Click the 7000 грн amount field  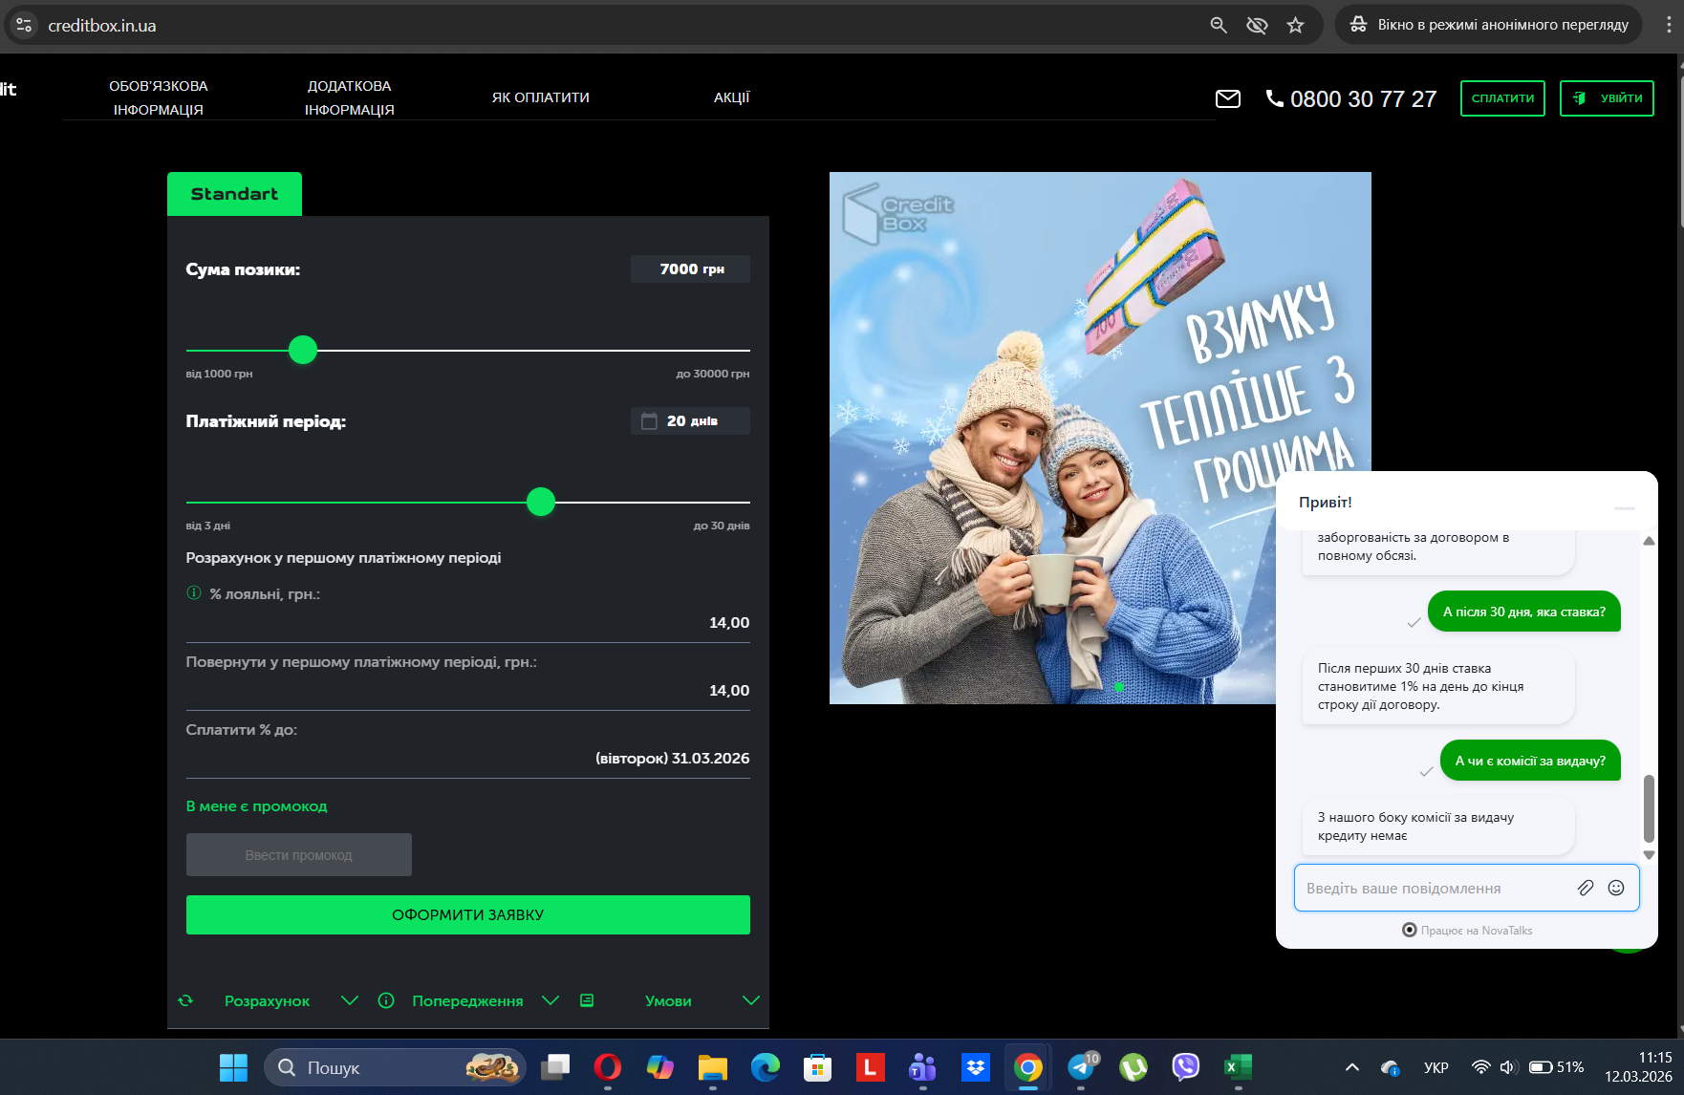click(x=690, y=269)
